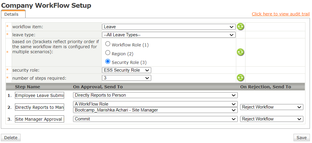
Task: Open the A WorkFlow Role dropdown
Action: click(155, 104)
